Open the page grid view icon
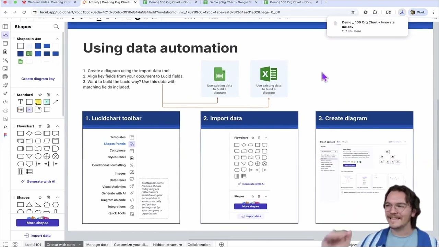 [15, 245]
